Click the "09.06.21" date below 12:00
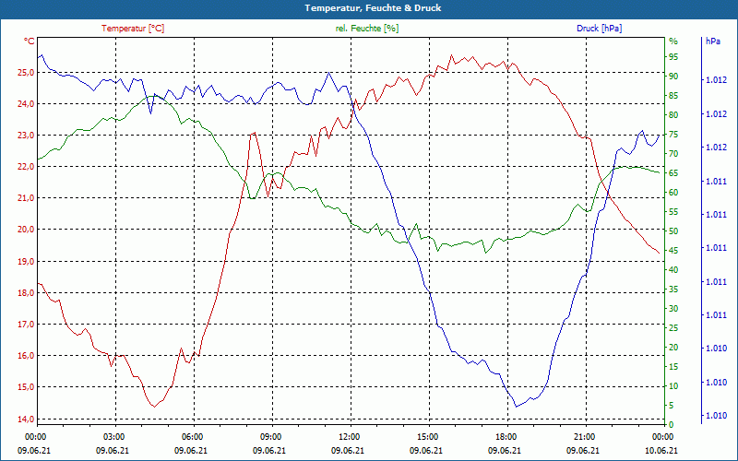 (348, 450)
